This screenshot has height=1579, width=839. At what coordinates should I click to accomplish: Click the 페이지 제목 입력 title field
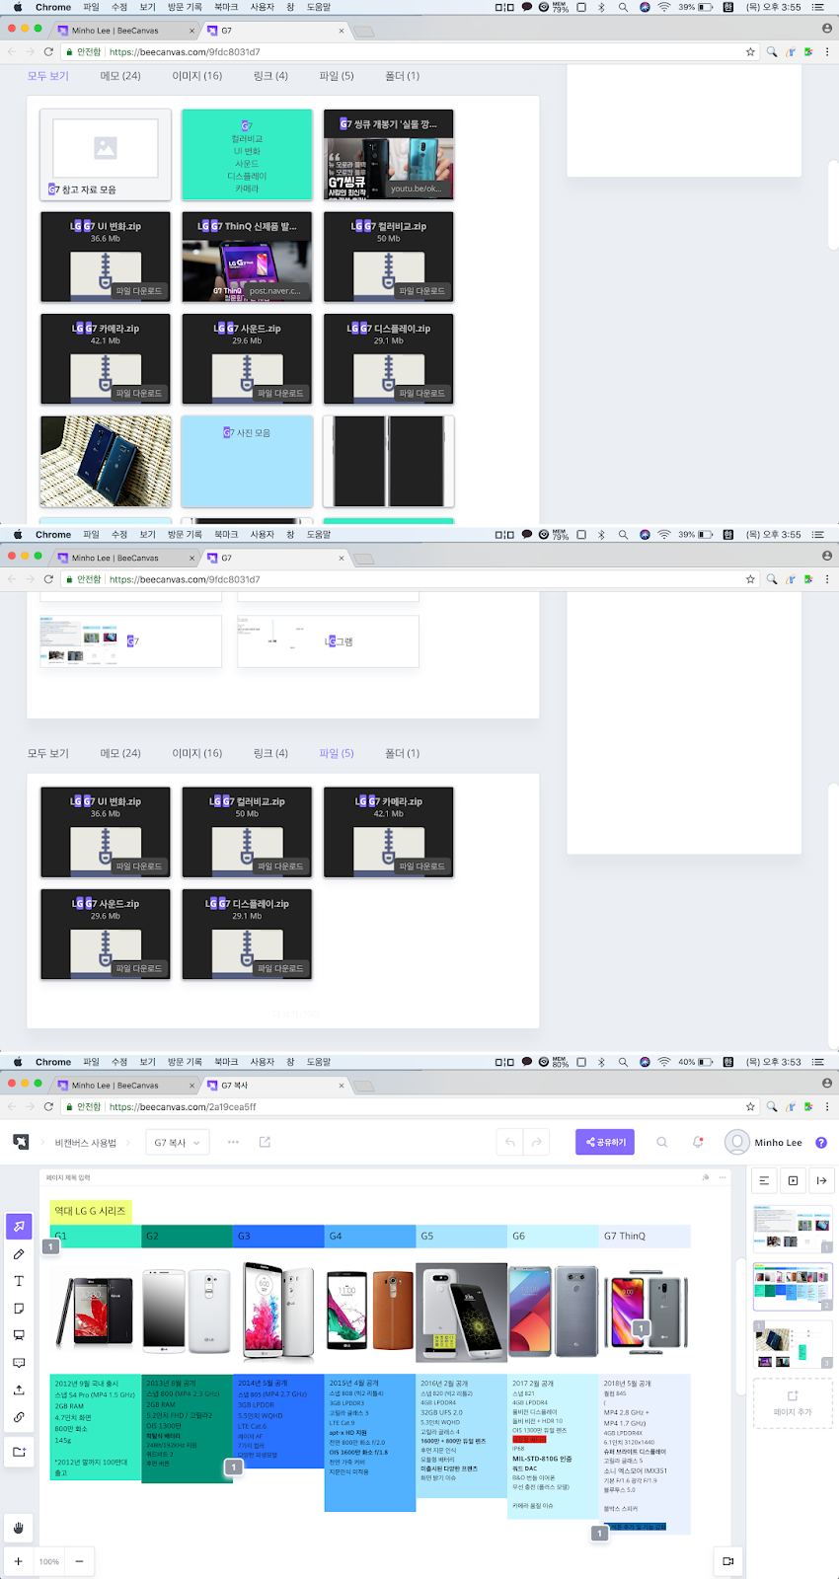click(68, 1177)
